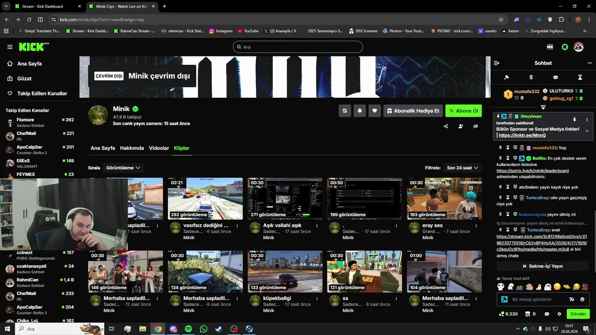Open the eray ses clip thumbnail
596x335 pixels.
(x=444, y=199)
